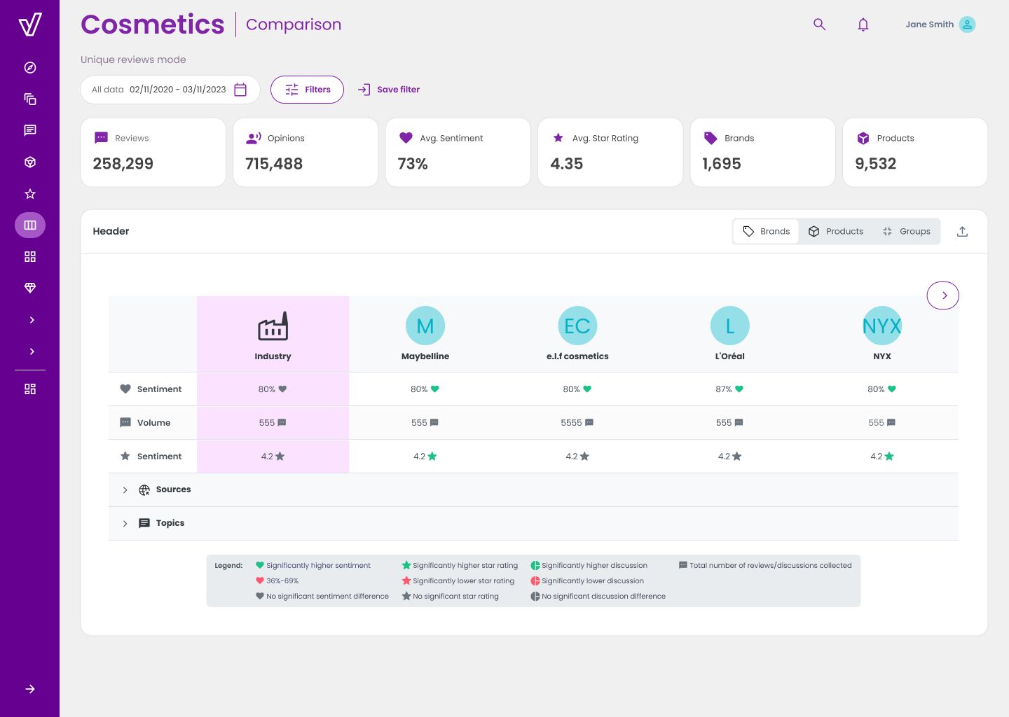
Task: Open the Filters button
Action: 307,90
